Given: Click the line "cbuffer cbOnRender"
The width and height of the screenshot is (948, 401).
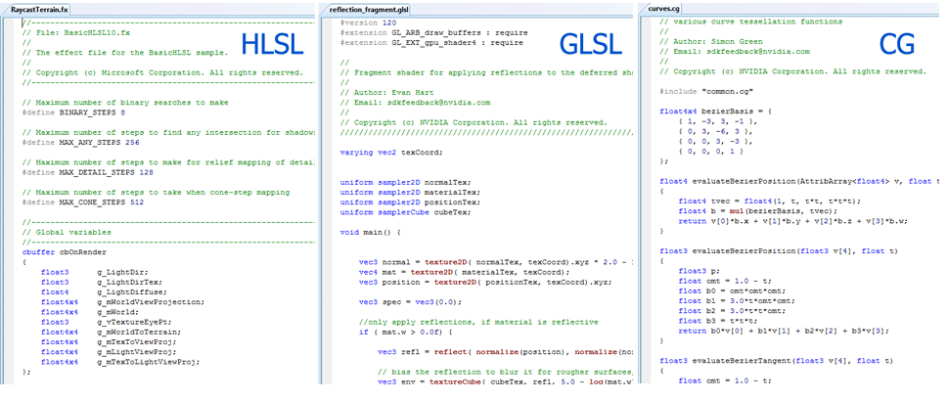Looking at the screenshot, I should [x=64, y=251].
